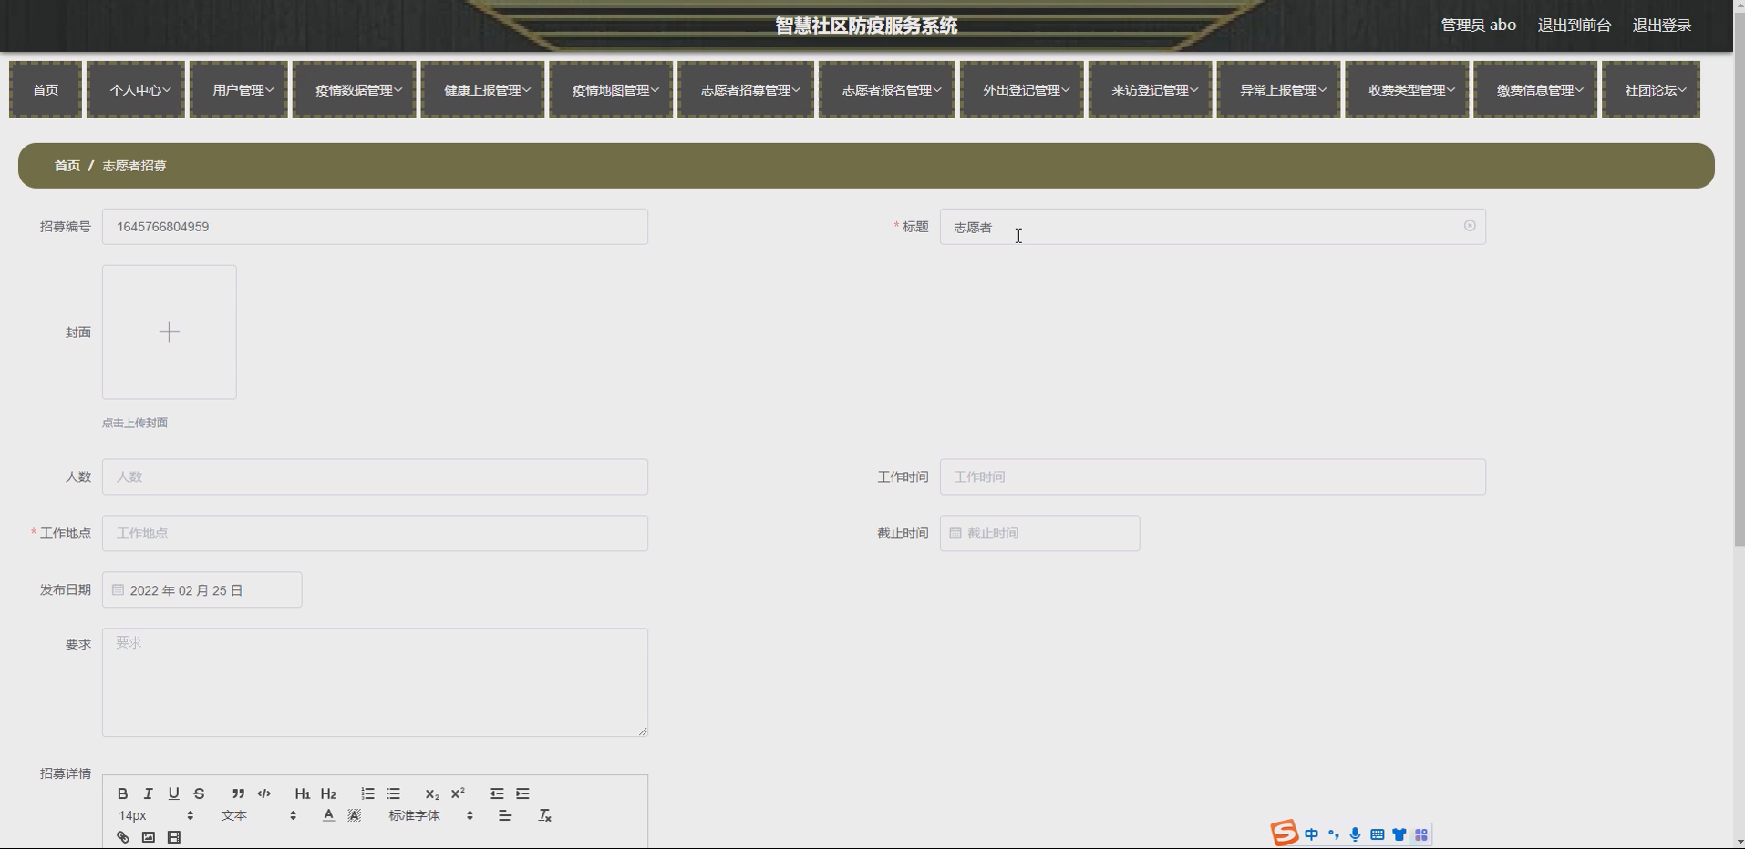Image resolution: width=1745 pixels, height=849 pixels.
Task: Apply Heading 1 style
Action: click(303, 793)
